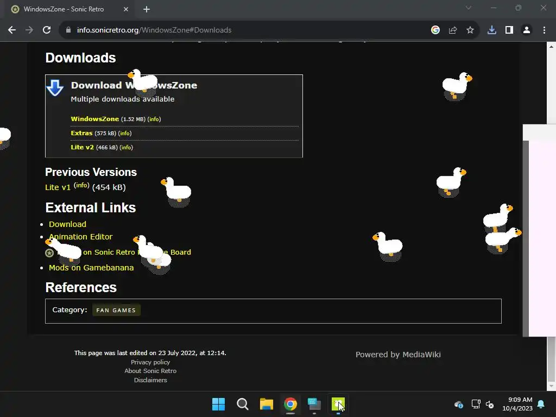556x417 pixels.
Task: Open the Disclaimers link
Action: point(150,380)
